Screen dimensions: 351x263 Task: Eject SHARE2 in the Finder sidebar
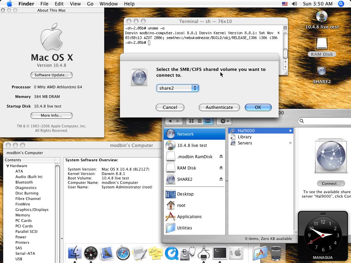click(221, 179)
